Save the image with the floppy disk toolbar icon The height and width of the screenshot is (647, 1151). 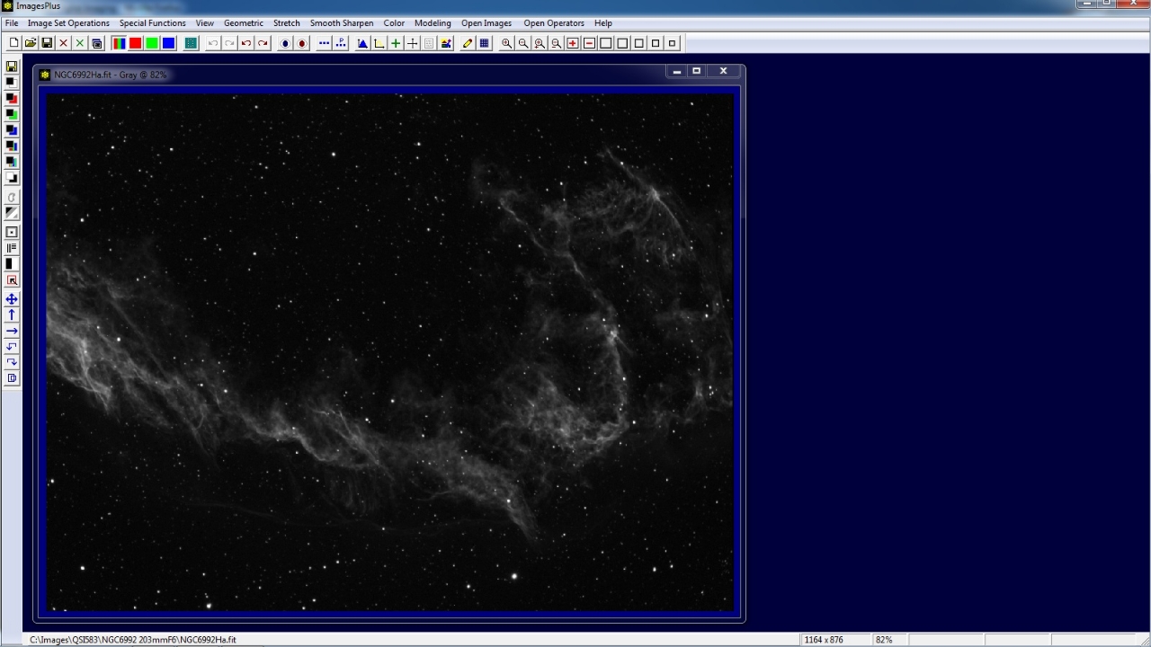coord(47,43)
